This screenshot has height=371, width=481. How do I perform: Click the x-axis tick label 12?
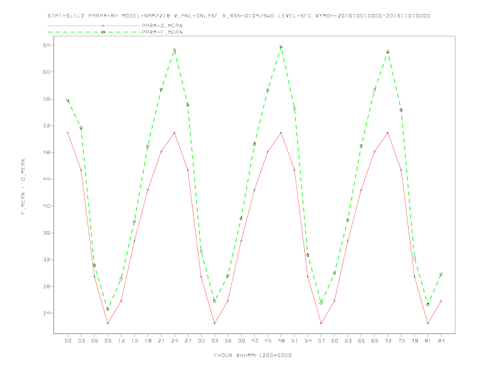tap(121, 341)
